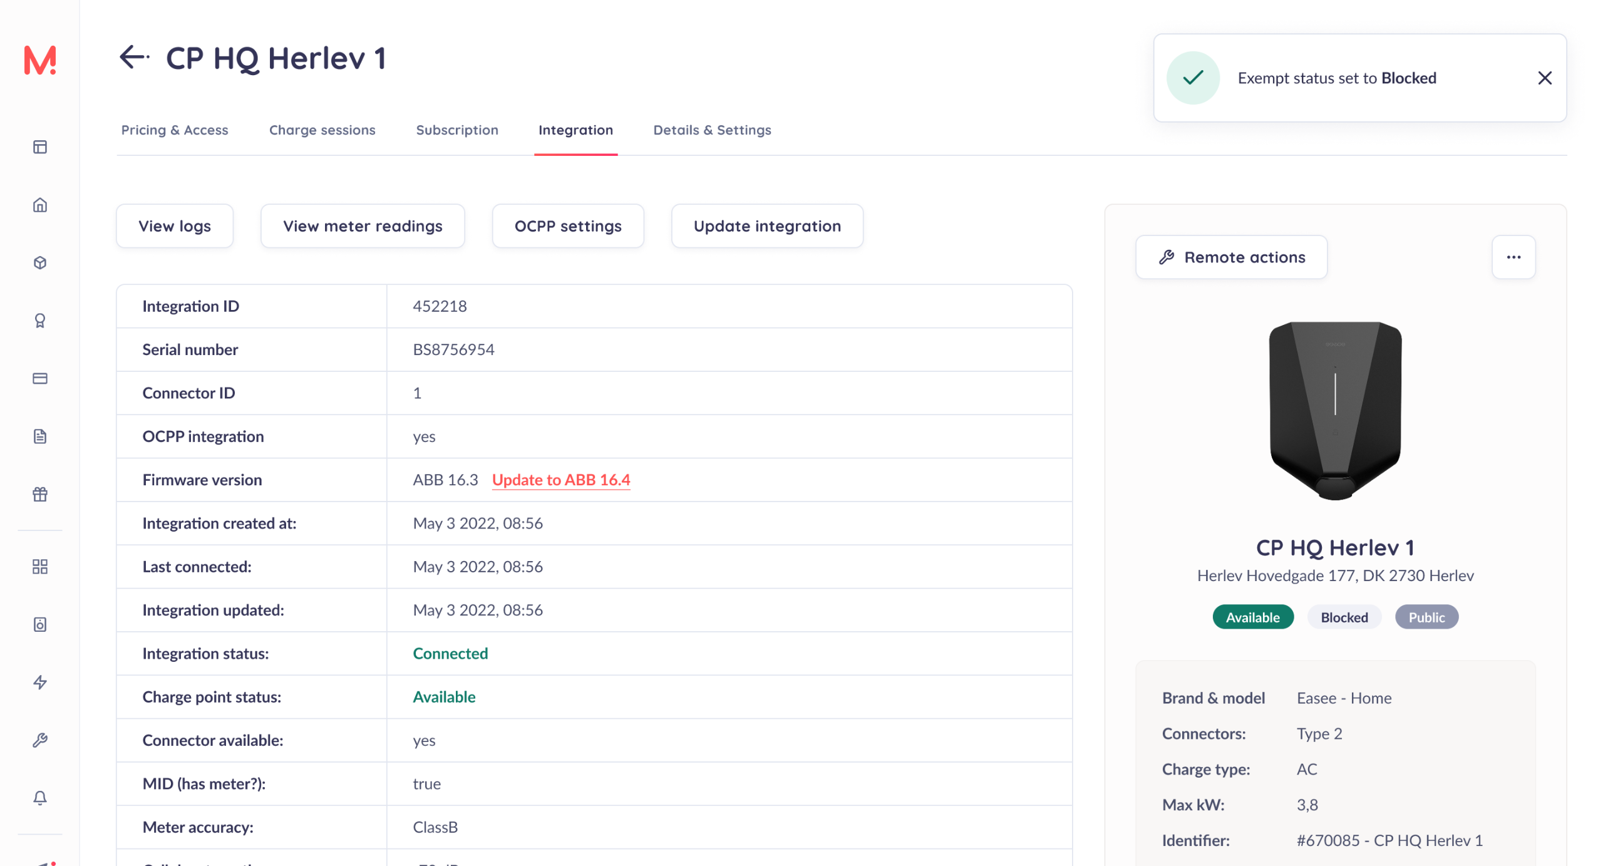This screenshot has height=866, width=1603.
Task: Dismiss the Exempt status notification
Action: point(1544,78)
